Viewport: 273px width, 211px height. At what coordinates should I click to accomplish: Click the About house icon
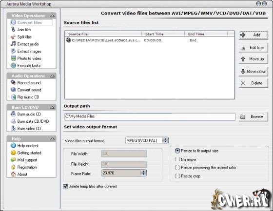tap(13, 174)
